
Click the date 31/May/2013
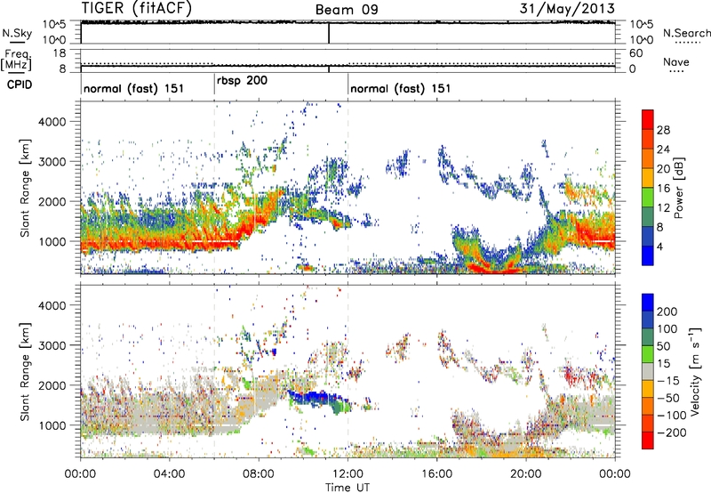coord(567,8)
